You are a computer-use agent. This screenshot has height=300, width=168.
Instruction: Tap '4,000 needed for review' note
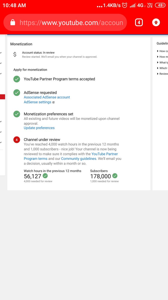38,181
